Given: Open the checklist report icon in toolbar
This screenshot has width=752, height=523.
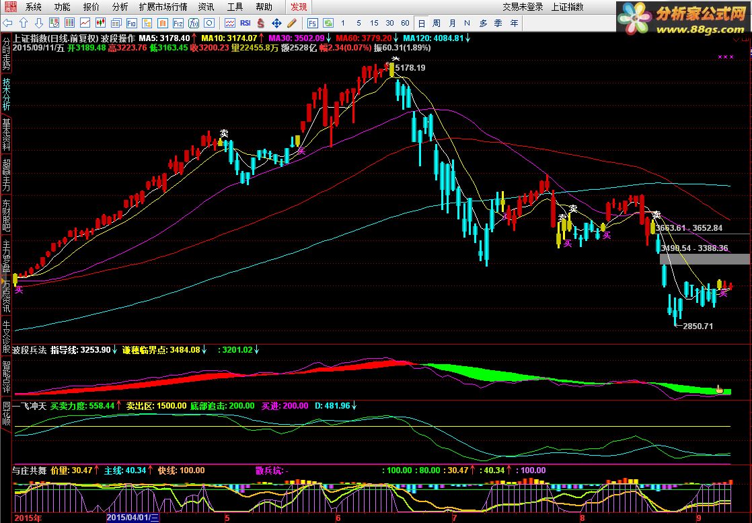Looking at the screenshot, I should (x=54, y=23).
